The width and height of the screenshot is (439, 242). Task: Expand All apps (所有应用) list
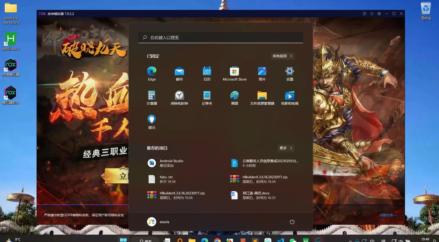[x=282, y=56]
